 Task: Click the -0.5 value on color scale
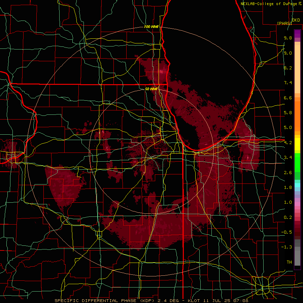(287, 232)
